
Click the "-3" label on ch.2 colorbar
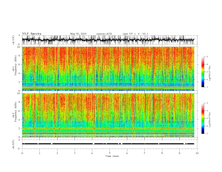(207, 103)
